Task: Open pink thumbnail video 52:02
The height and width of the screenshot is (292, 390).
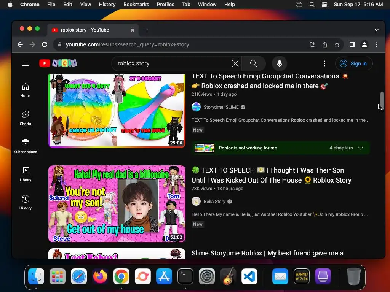Action: click(117, 204)
